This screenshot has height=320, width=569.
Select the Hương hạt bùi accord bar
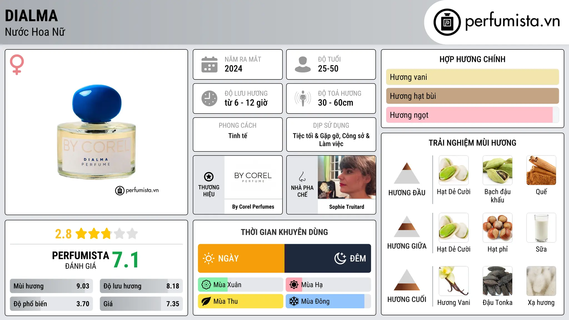click(x=472, y=96)
